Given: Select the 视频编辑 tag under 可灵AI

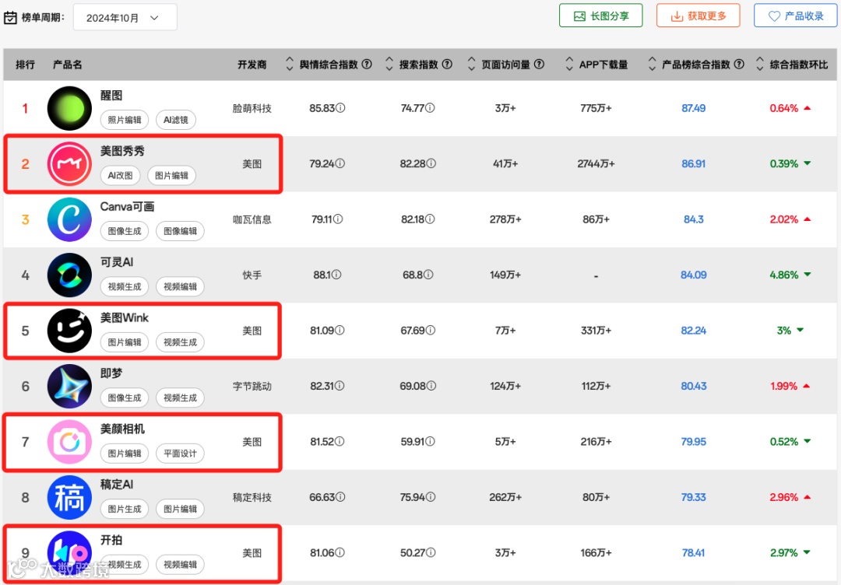Looking at the screenshot, I should coord(180,286).
